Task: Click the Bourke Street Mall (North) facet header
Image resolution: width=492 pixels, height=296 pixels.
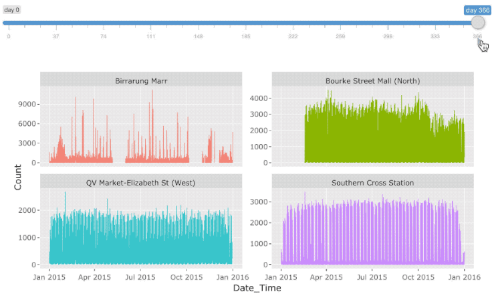Action: (x=372, y=81)
